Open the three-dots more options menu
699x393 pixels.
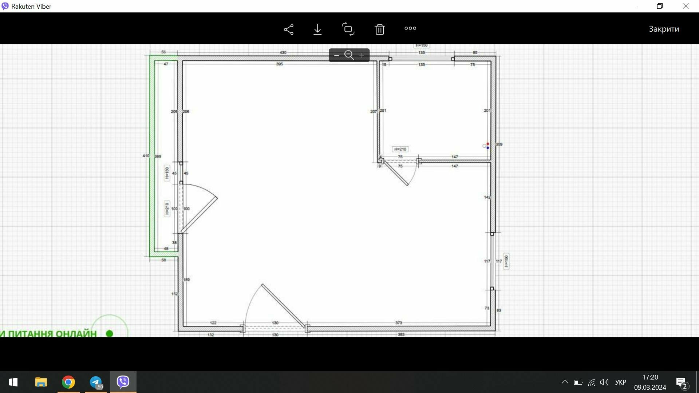(410, 28)
